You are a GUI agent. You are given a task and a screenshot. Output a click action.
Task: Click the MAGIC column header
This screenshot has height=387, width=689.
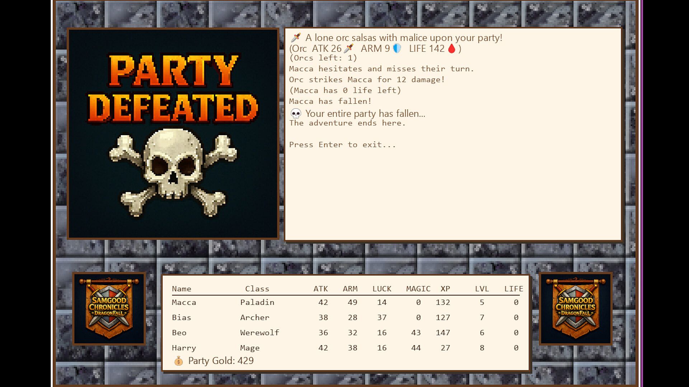pos(418,289)
